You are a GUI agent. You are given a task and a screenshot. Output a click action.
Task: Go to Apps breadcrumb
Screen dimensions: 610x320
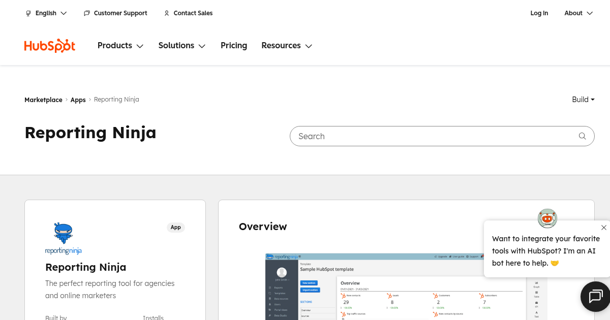(78, 100)
